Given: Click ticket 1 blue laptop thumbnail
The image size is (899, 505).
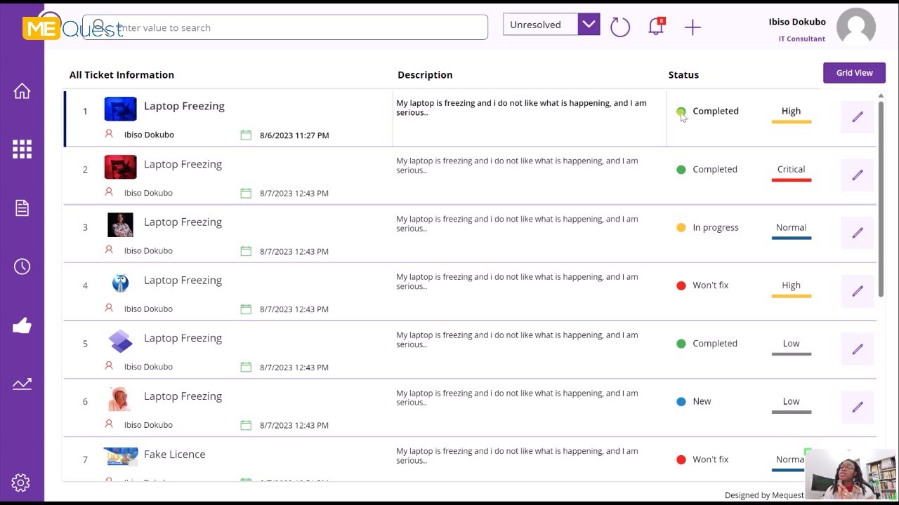Looking at the screenshot, I should tap(120, 109).
